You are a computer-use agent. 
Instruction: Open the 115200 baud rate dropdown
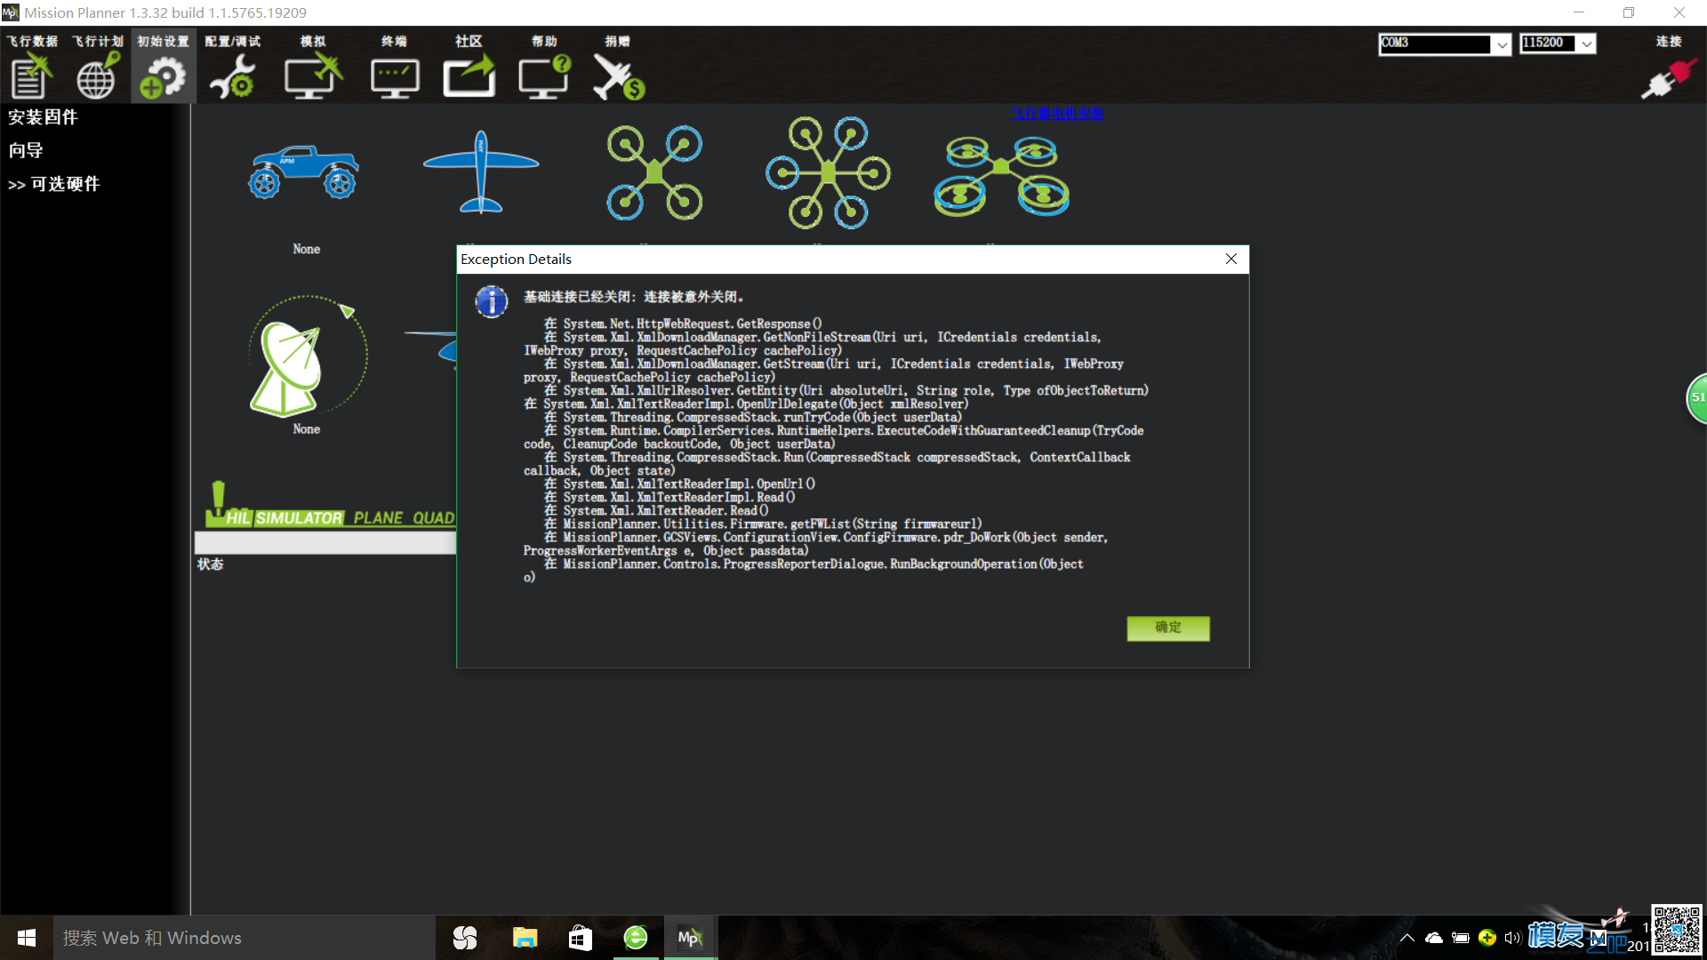pos(1587,44)
